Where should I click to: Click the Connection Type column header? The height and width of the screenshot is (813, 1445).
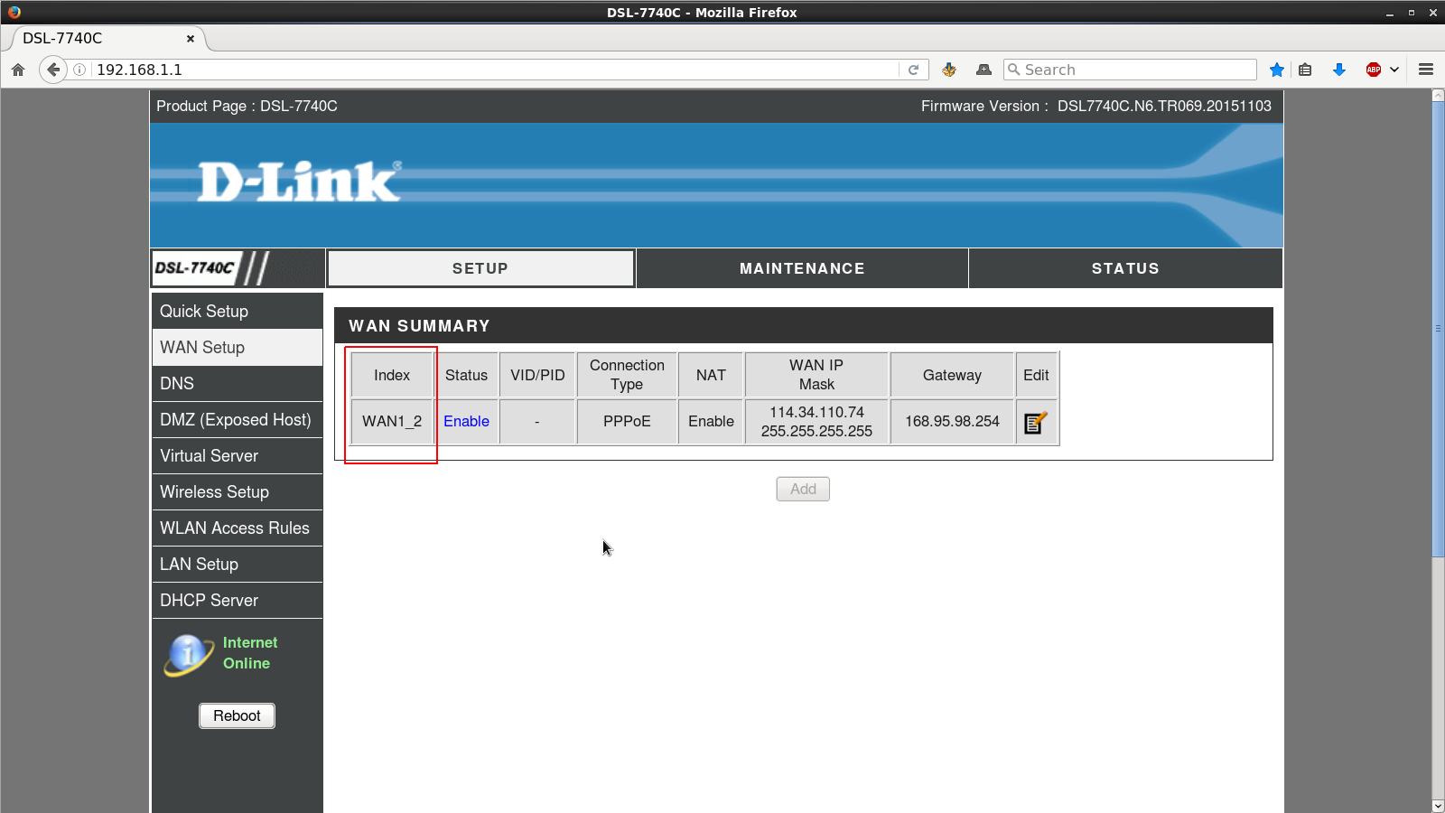click(x=627, y=375)
